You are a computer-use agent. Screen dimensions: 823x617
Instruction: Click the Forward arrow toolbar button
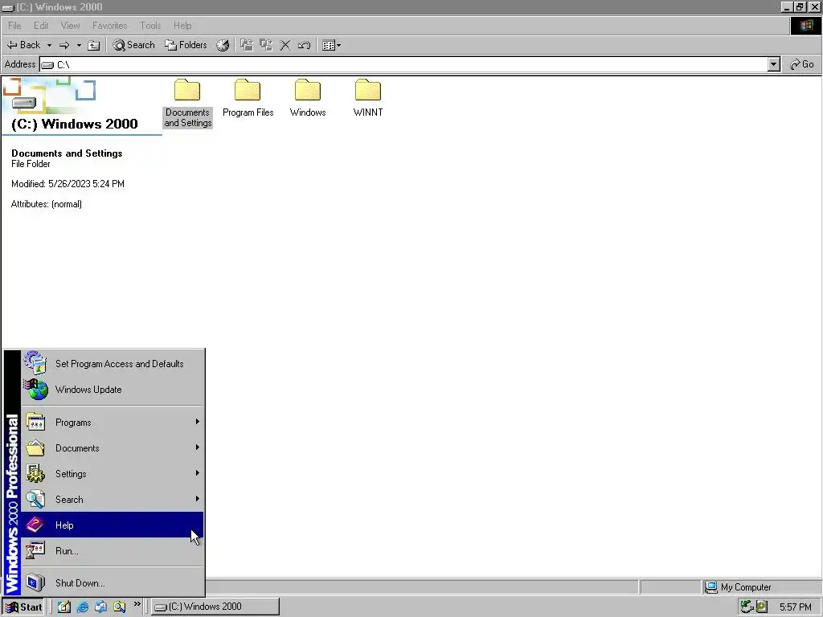point(64,45)
